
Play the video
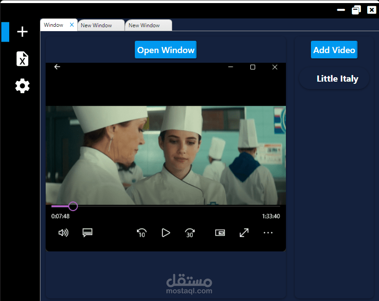166,233
